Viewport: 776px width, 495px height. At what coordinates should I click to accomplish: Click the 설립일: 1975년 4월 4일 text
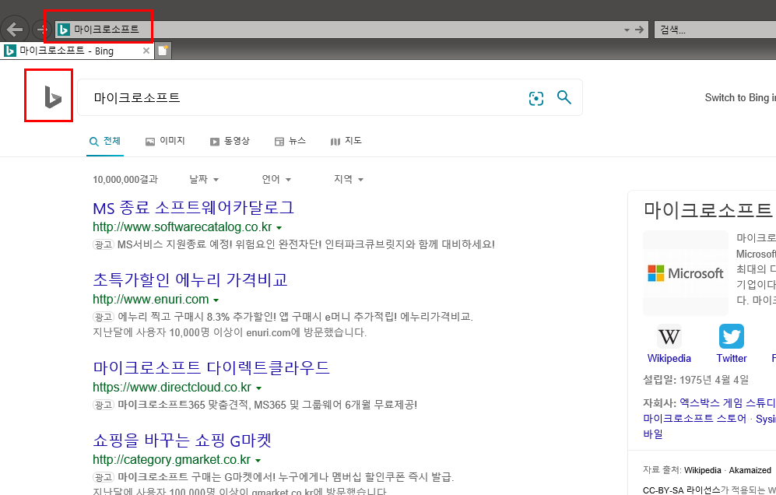(x=695, y=380)
